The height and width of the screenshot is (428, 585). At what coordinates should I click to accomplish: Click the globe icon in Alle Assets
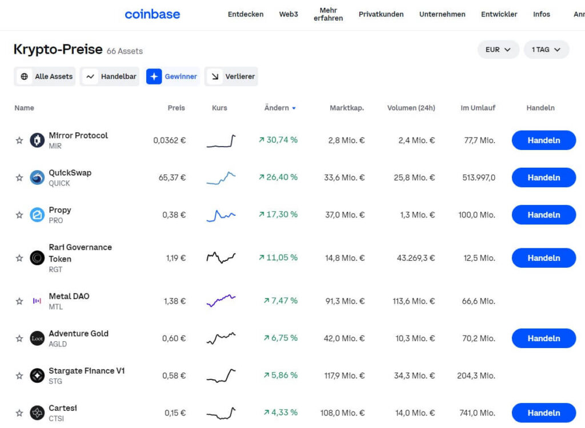pyautogui.click(x=24, y=76)
